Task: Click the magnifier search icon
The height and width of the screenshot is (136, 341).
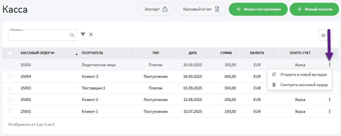Action: 72,35
